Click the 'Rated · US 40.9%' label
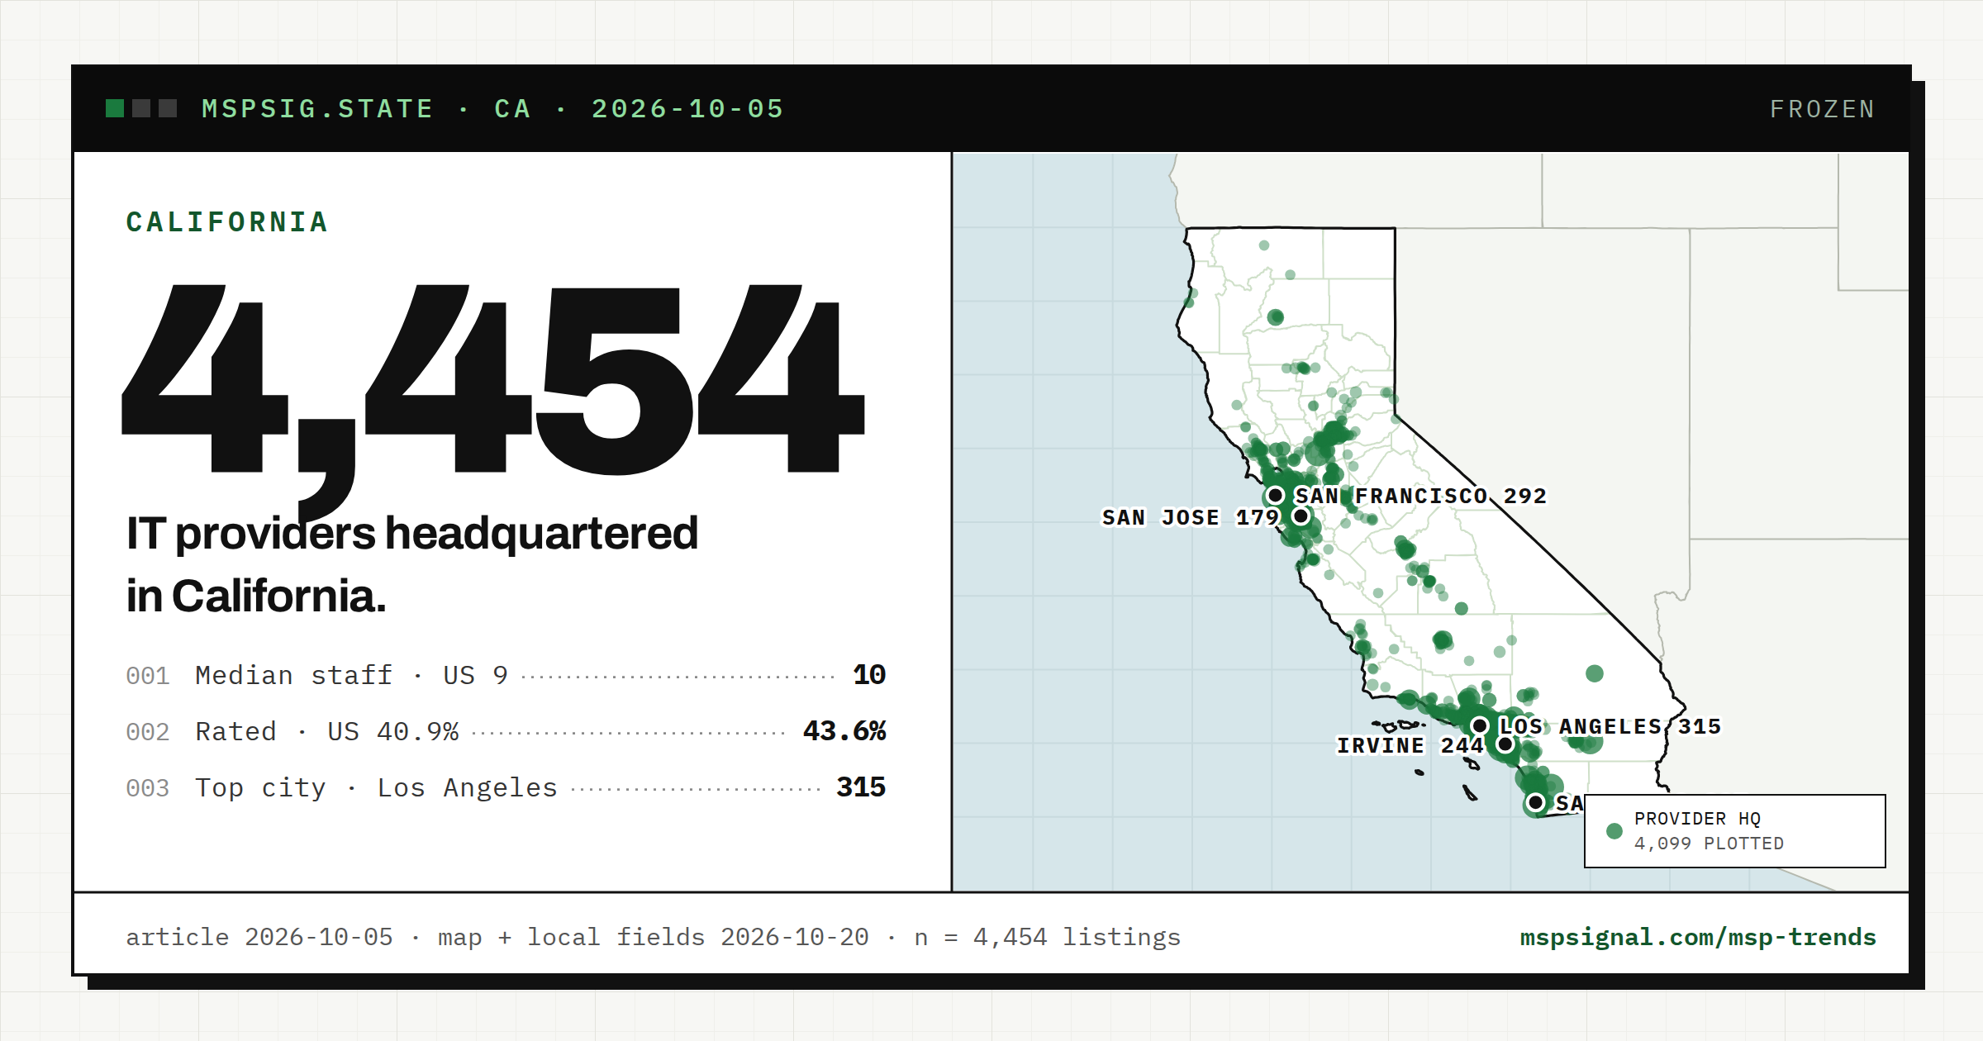The width and height of the screenshot is (1983, 1041). (x=327, y=731)
